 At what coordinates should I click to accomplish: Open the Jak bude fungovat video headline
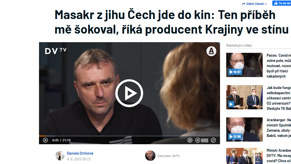[279, 98]
